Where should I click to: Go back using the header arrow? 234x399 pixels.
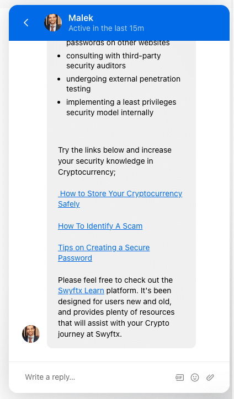tap(26, 23)
